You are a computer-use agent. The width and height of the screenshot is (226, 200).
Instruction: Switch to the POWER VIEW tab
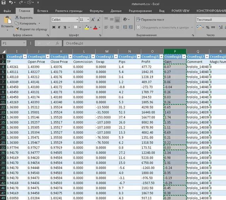pyautogui.click(x=180, y=11)
